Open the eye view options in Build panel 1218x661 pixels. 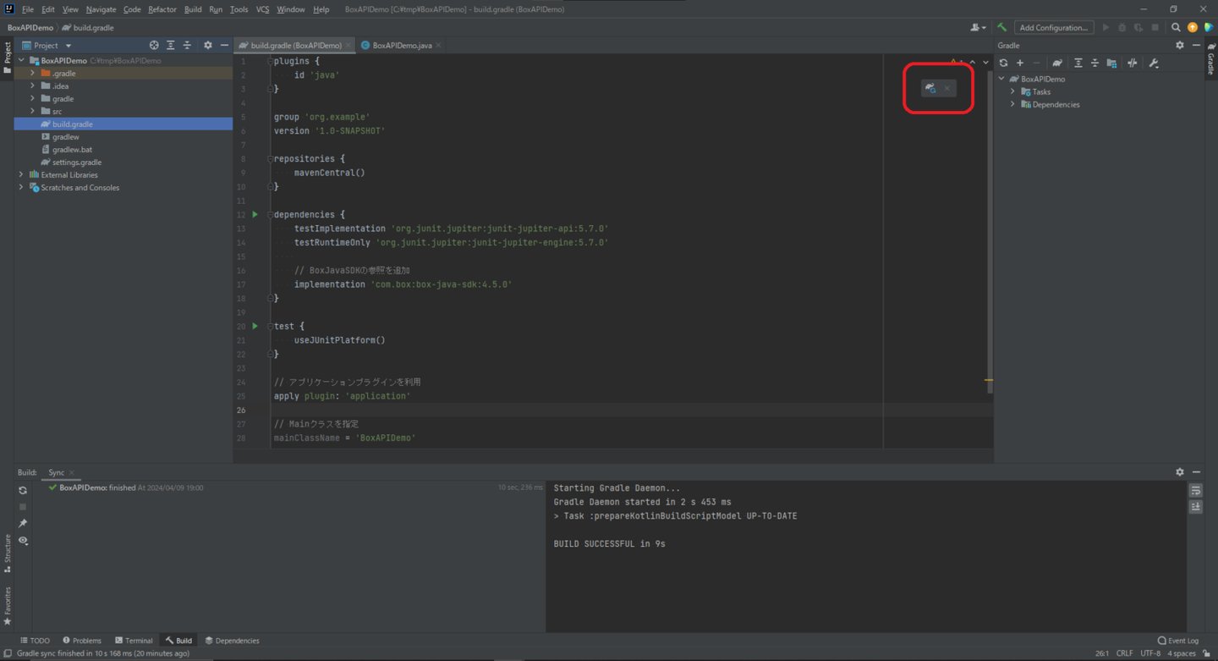pyautogui.click(x=23, y=540)
